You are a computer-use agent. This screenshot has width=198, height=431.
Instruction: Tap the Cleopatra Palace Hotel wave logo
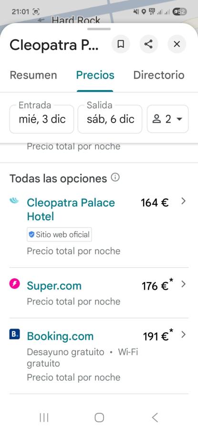coord(14,201)
